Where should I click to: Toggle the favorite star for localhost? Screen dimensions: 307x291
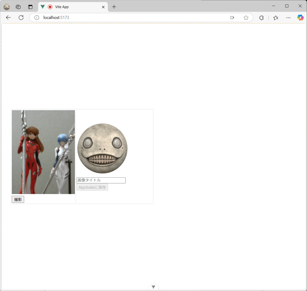tap(246, 17)
